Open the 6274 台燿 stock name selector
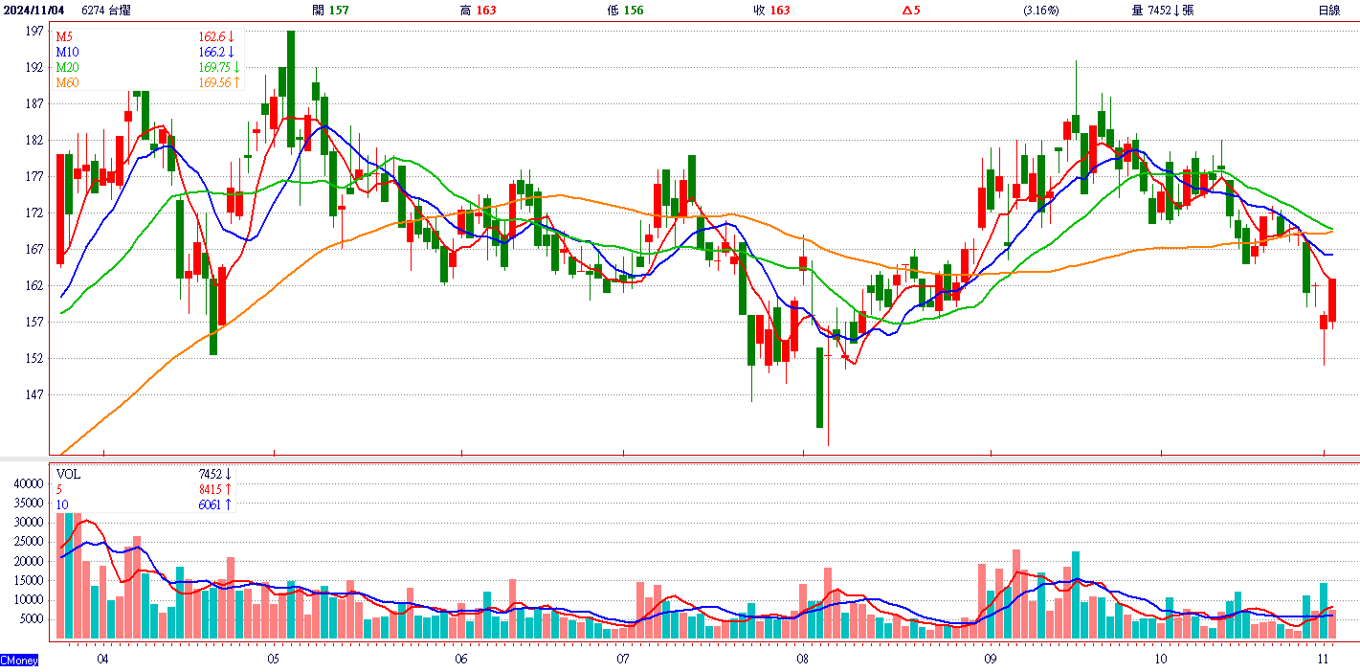The width and height of the screenshot is (1360, 672). pos(106,11)
